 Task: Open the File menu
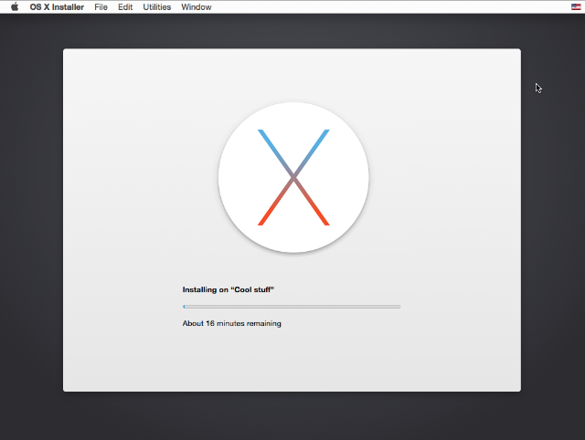[101, 7]
